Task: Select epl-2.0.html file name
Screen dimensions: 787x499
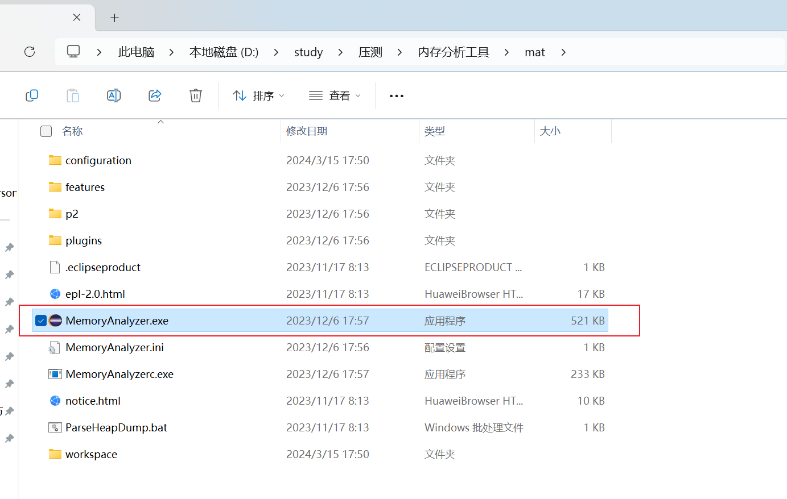Action: (95, 294)
